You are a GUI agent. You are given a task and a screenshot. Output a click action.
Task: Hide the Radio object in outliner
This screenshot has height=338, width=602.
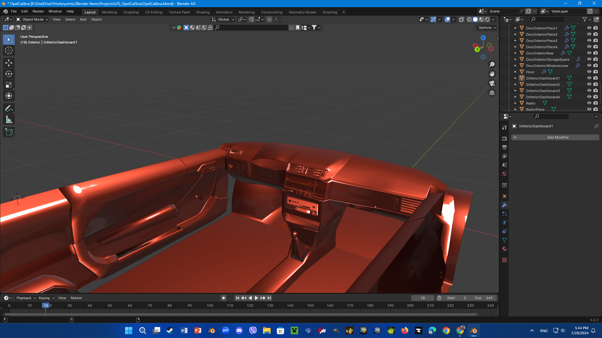pyautogui.click(x=589, y=103)
